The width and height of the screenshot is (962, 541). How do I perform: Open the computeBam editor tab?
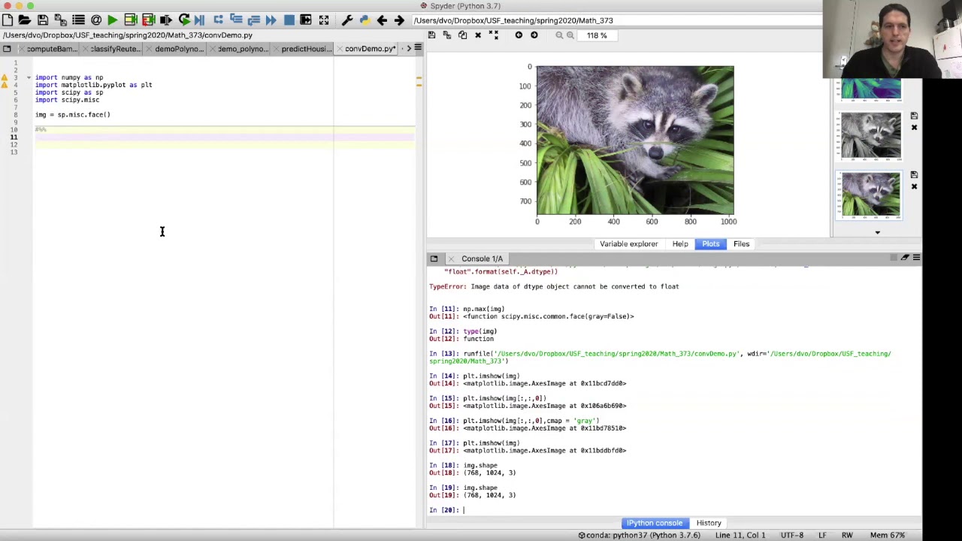[x=49, y=49]
